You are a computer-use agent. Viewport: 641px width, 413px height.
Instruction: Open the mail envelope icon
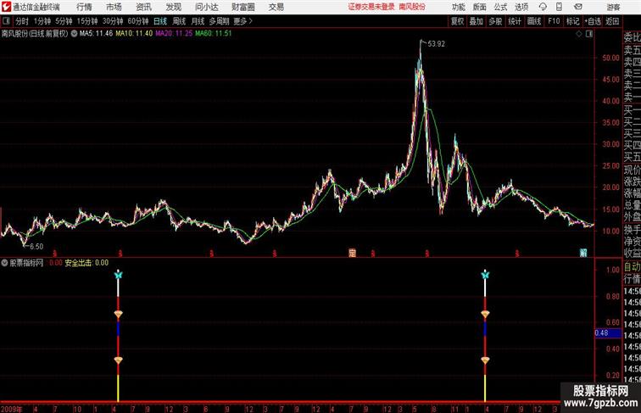coord(578,7)
